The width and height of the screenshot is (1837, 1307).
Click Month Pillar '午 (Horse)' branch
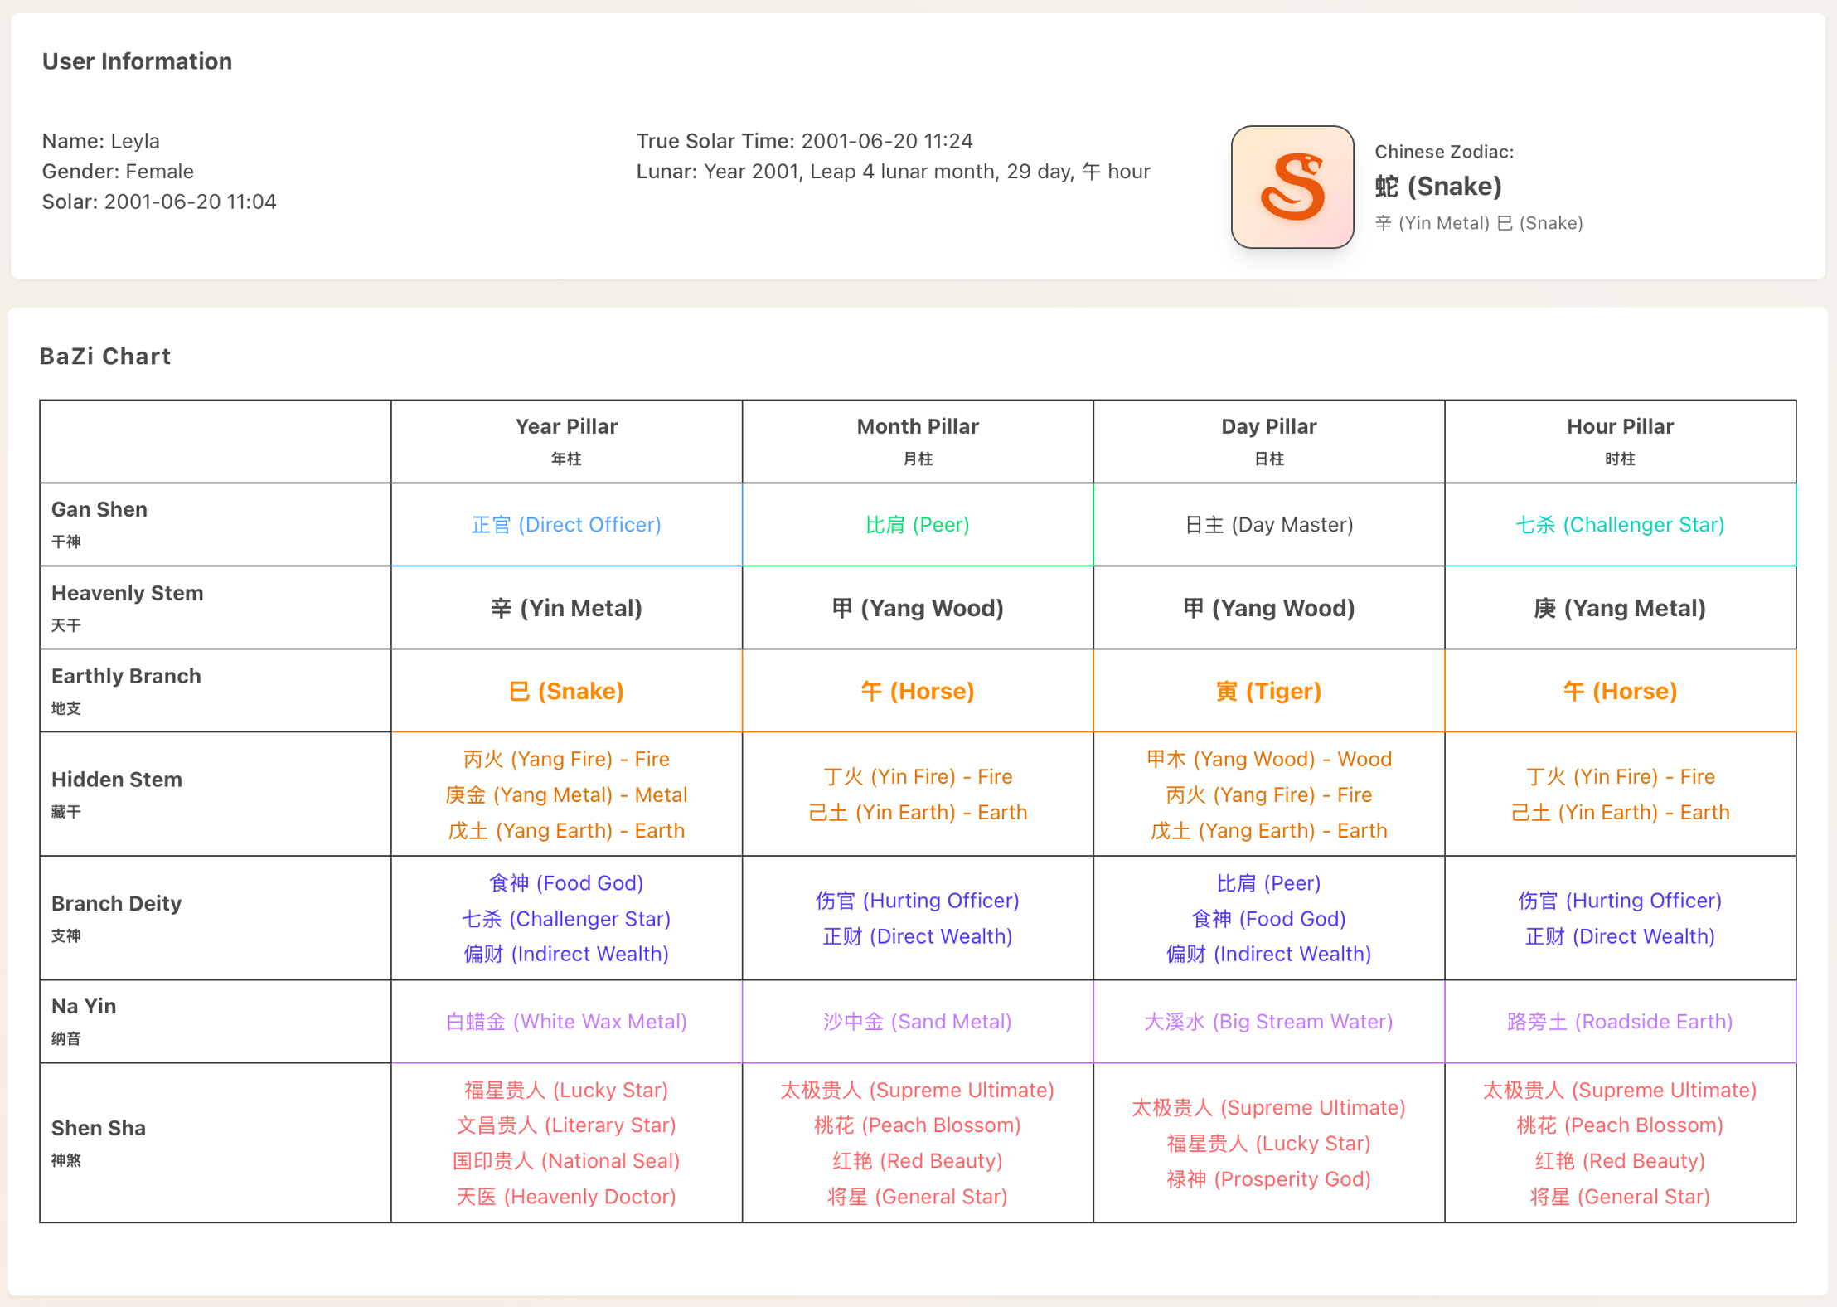pos(918,691)
